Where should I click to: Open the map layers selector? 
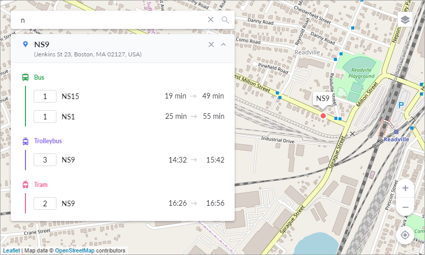(405, 20)
